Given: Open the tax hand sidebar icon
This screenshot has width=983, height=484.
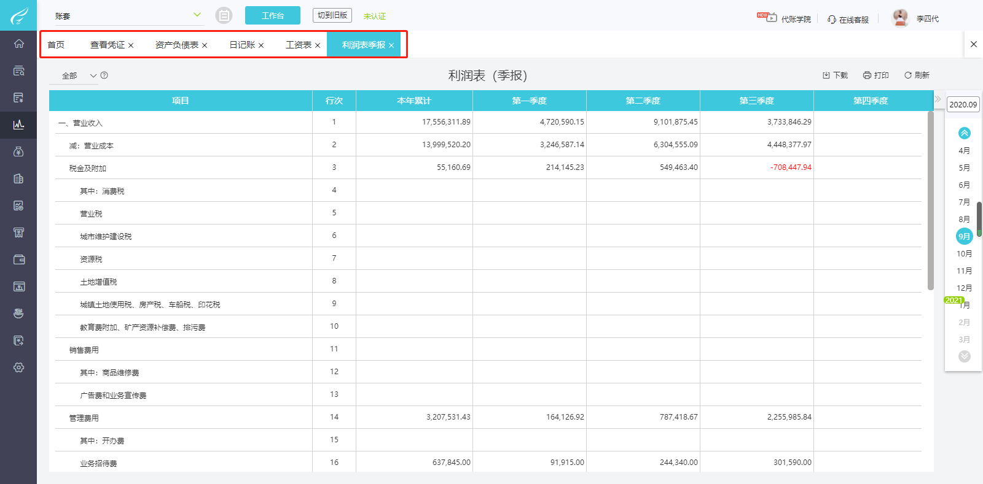Looking at the screenshot, I should click(18, 313).
